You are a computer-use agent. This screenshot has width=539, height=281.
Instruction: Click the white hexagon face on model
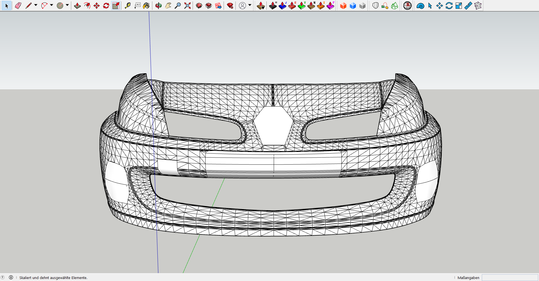click(x=273, y=125)
